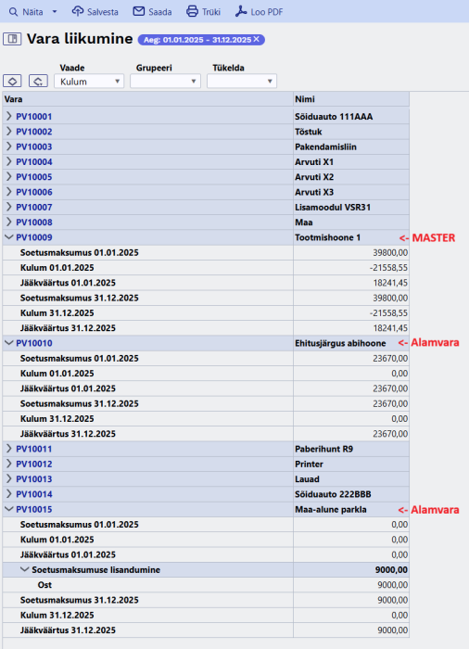Open asset link PV10014
This screenshot has height=649, width=469.
point(34,494)
